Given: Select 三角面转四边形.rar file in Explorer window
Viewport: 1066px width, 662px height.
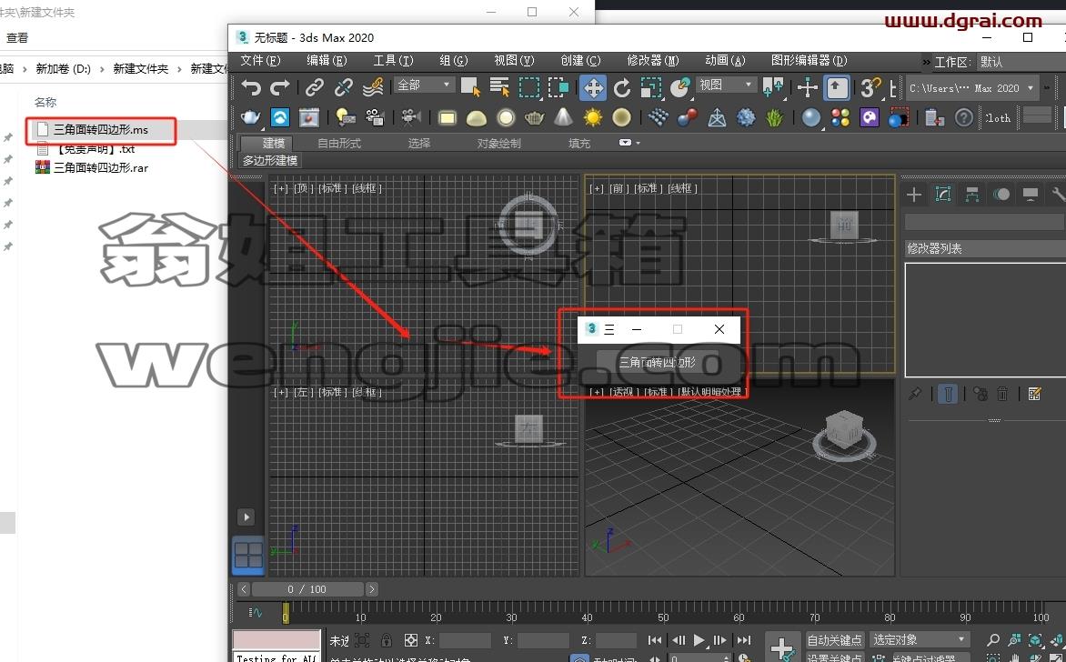Looking at the screenshot, I should (x=101, y=167).
